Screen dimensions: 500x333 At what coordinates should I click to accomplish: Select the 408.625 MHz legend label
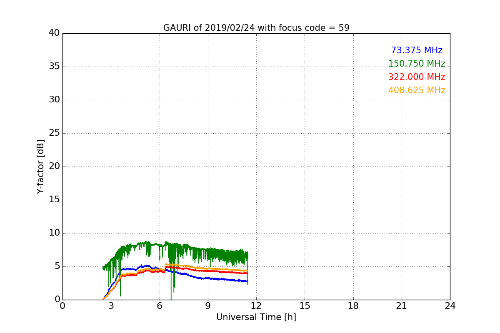click(x=417, y=90)
